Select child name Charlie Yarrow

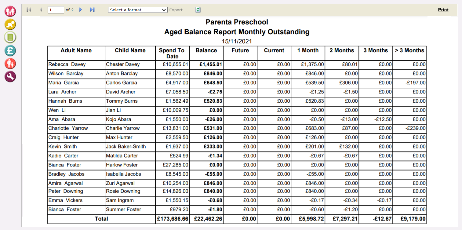pyautogui.click(x=123, y=128)
